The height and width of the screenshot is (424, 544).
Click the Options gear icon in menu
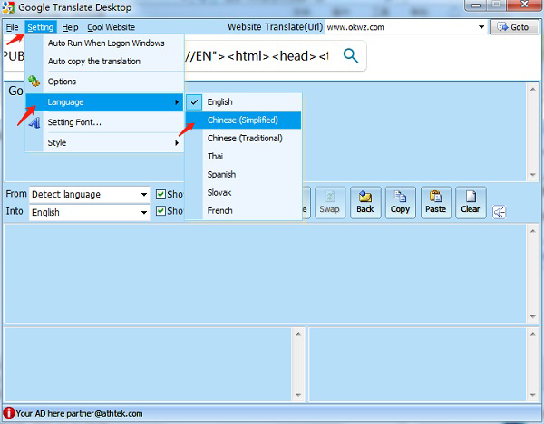34,82
